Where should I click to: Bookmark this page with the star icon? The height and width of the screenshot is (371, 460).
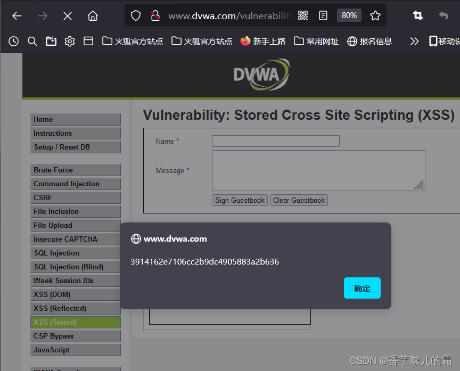[375, 15]
